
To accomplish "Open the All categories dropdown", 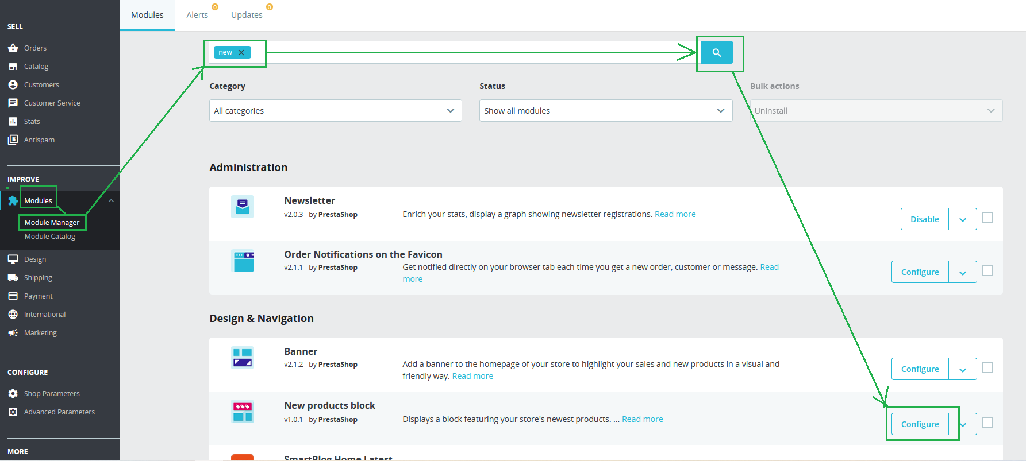I will 336,111.
